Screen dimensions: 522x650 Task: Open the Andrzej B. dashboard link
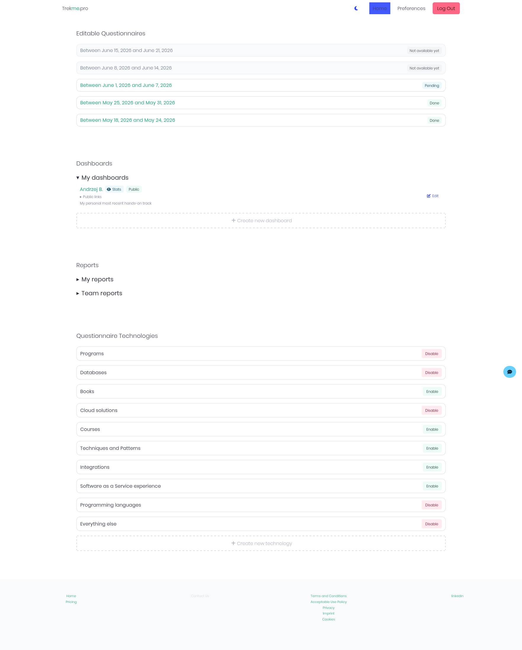pos(91,189)
